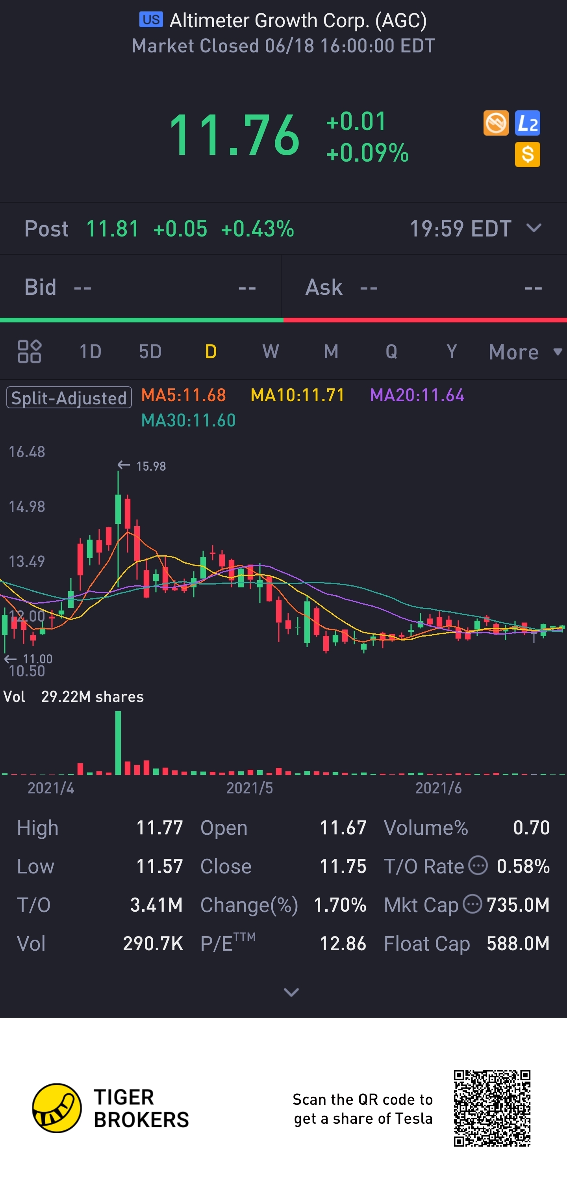Viewport: 567px width, 1199px height.
Task: Tap the post-market price 11.81
Action: click(113, 229)
